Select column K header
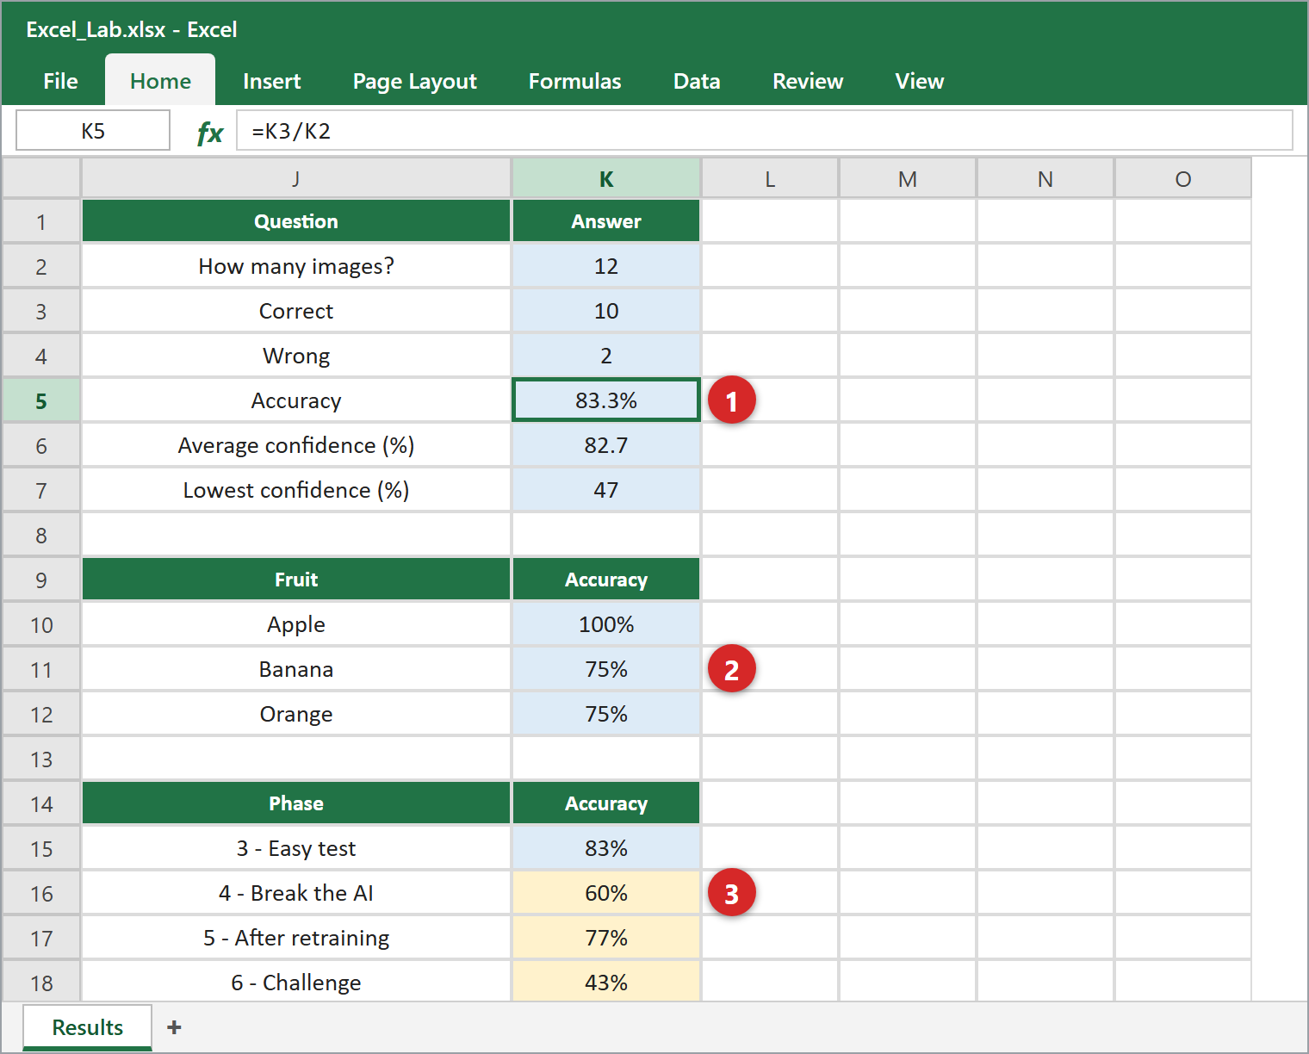Screen dimensions: 1309x1054 click(x=606, y=178)
